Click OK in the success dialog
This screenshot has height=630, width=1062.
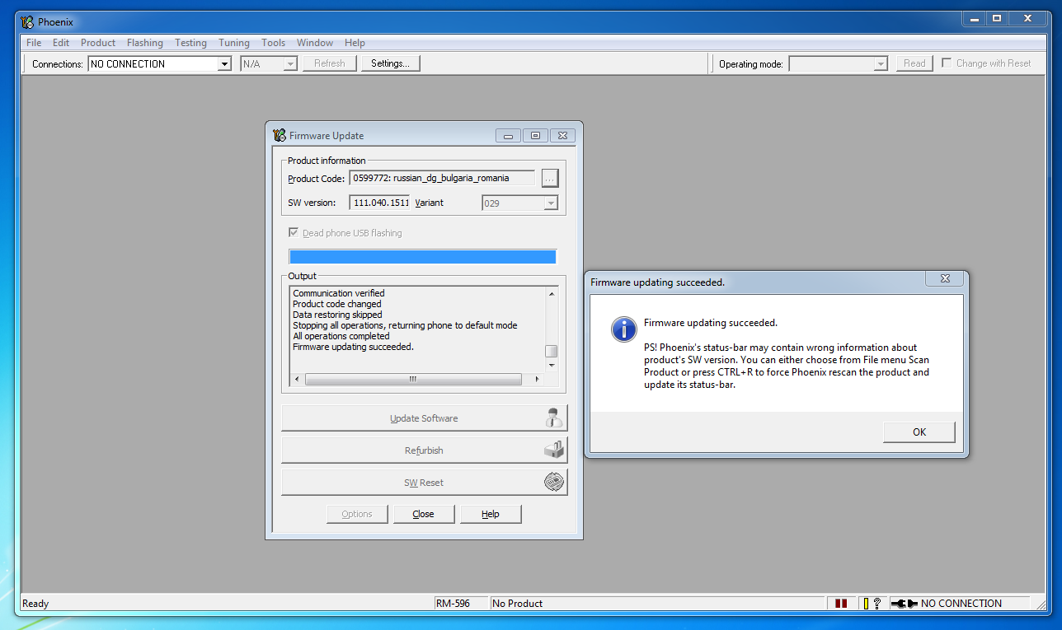pos(919,432)
